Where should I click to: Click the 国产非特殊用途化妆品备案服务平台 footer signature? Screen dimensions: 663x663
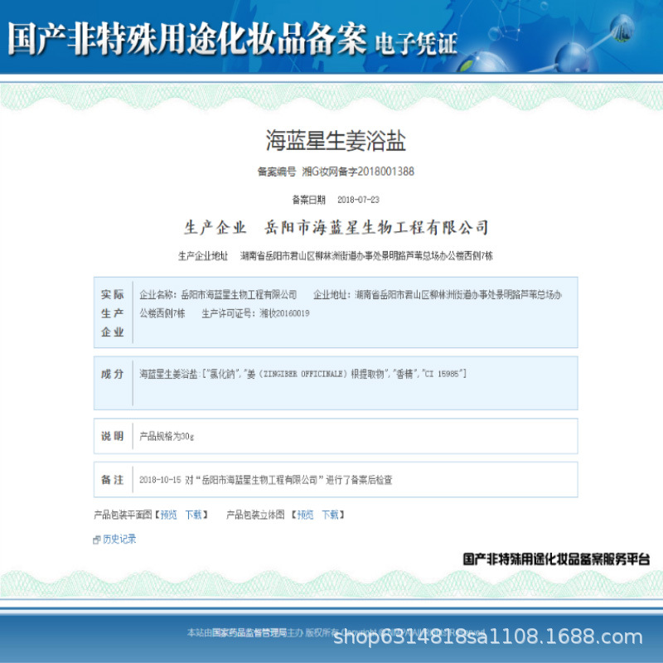click(556, 559)
